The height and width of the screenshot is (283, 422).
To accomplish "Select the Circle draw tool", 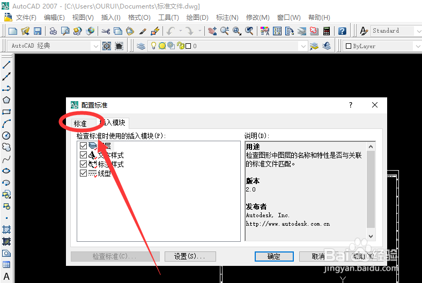I will point(6,135).
